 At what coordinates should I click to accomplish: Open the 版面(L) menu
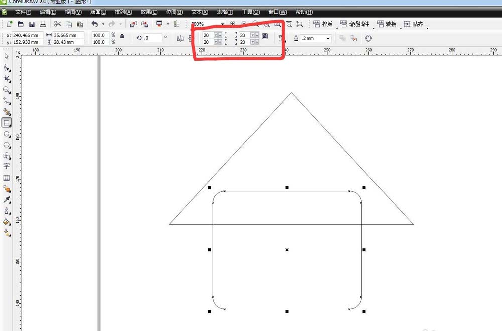pos(98,12)
